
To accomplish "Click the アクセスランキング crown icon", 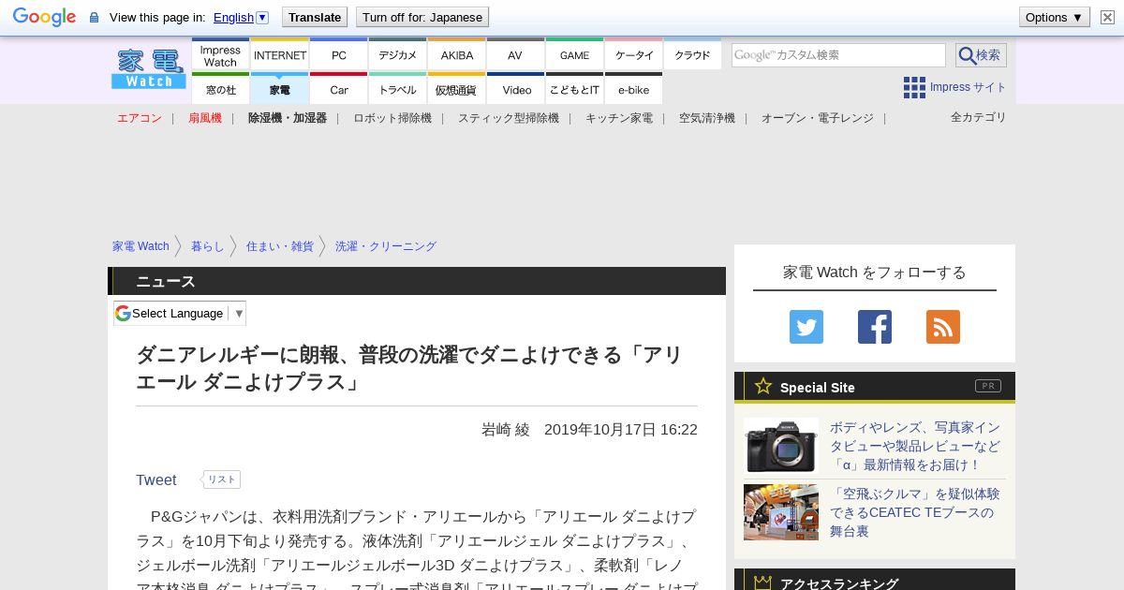I will pos(763,583).
